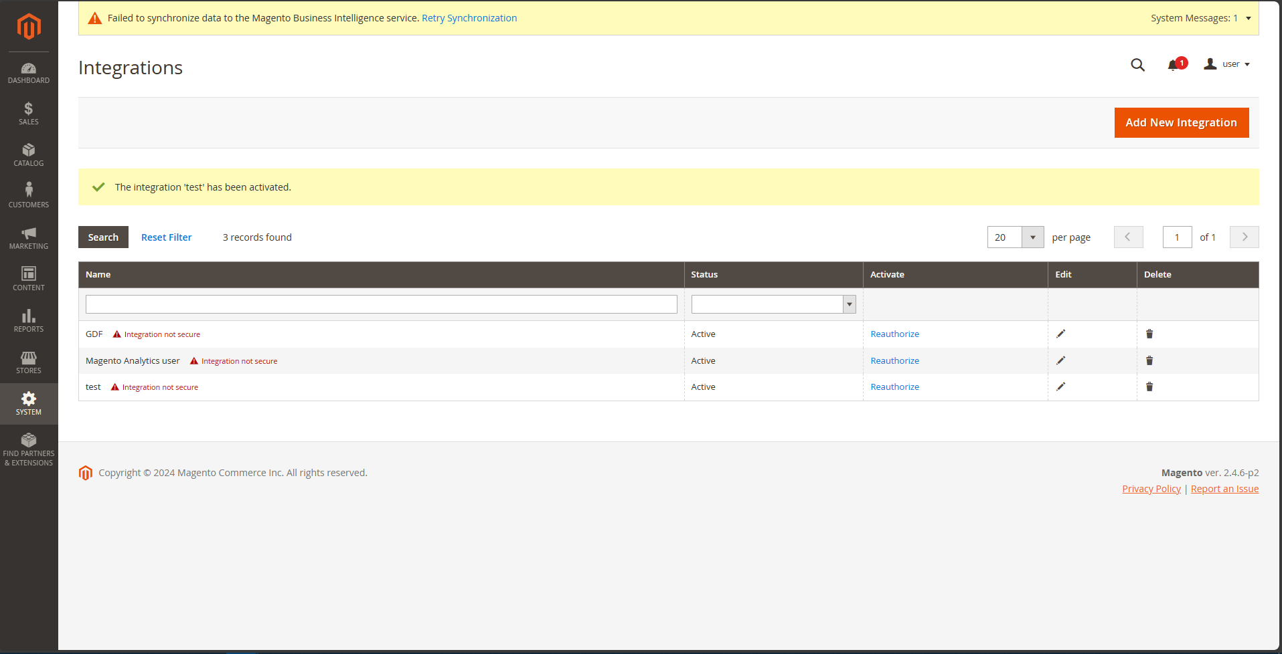Delete the test integration

pyautogui.click(x=1149, y=387)
